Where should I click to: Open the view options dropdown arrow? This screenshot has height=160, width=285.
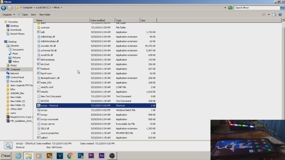tap(269, 15)
